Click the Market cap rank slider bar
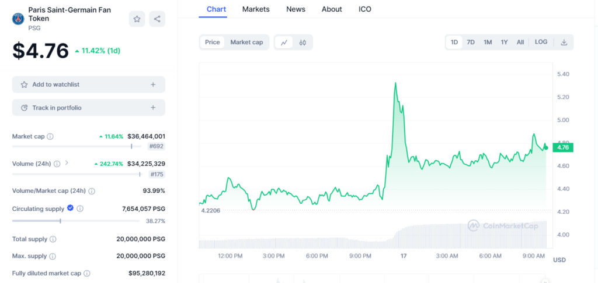This screenshot has height=283, width=598. [x=77, y=146]
